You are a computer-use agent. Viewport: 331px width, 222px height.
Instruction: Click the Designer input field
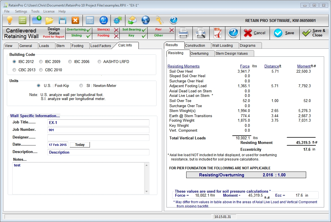98,138
